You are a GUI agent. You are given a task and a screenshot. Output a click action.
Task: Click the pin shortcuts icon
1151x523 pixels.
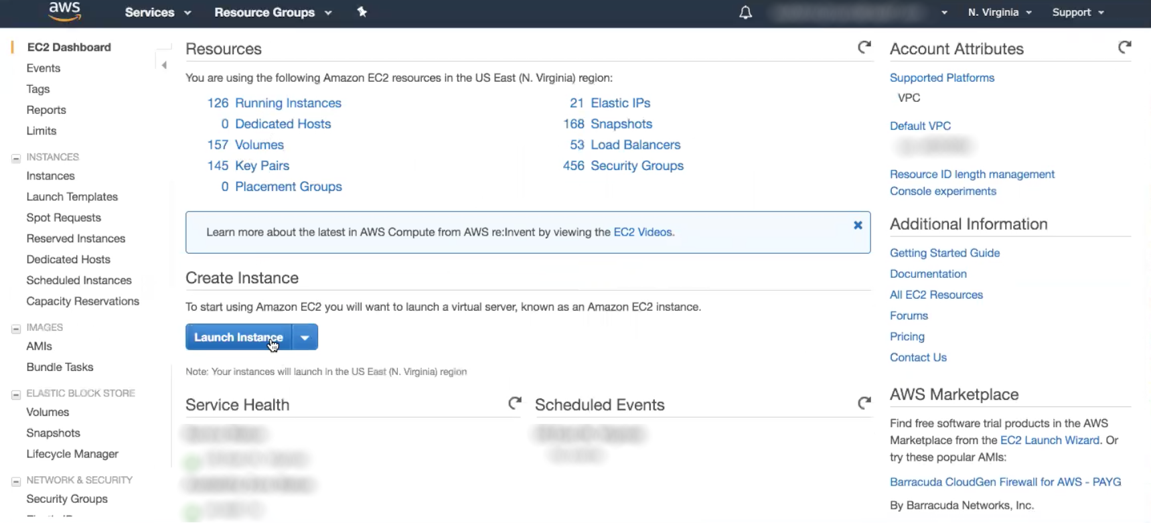click(x=362, y=11)
